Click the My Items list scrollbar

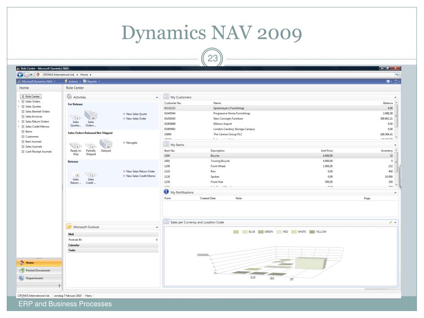pos(396,167)
